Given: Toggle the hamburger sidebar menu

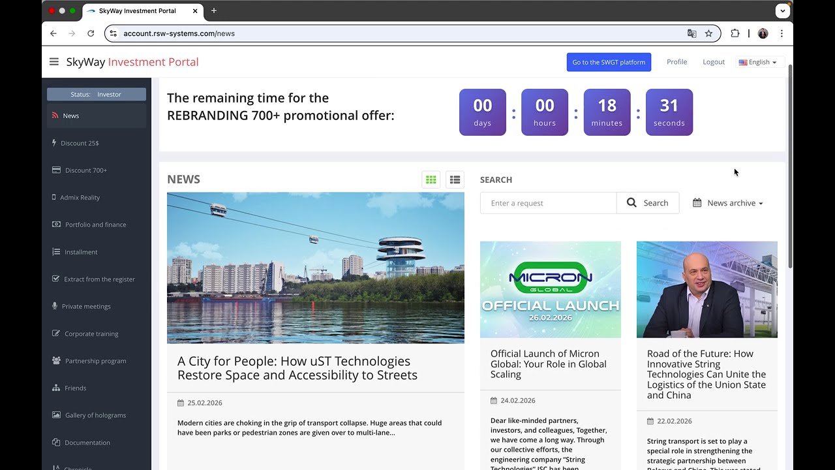Looking at the screenshot, I should (54, 62).
